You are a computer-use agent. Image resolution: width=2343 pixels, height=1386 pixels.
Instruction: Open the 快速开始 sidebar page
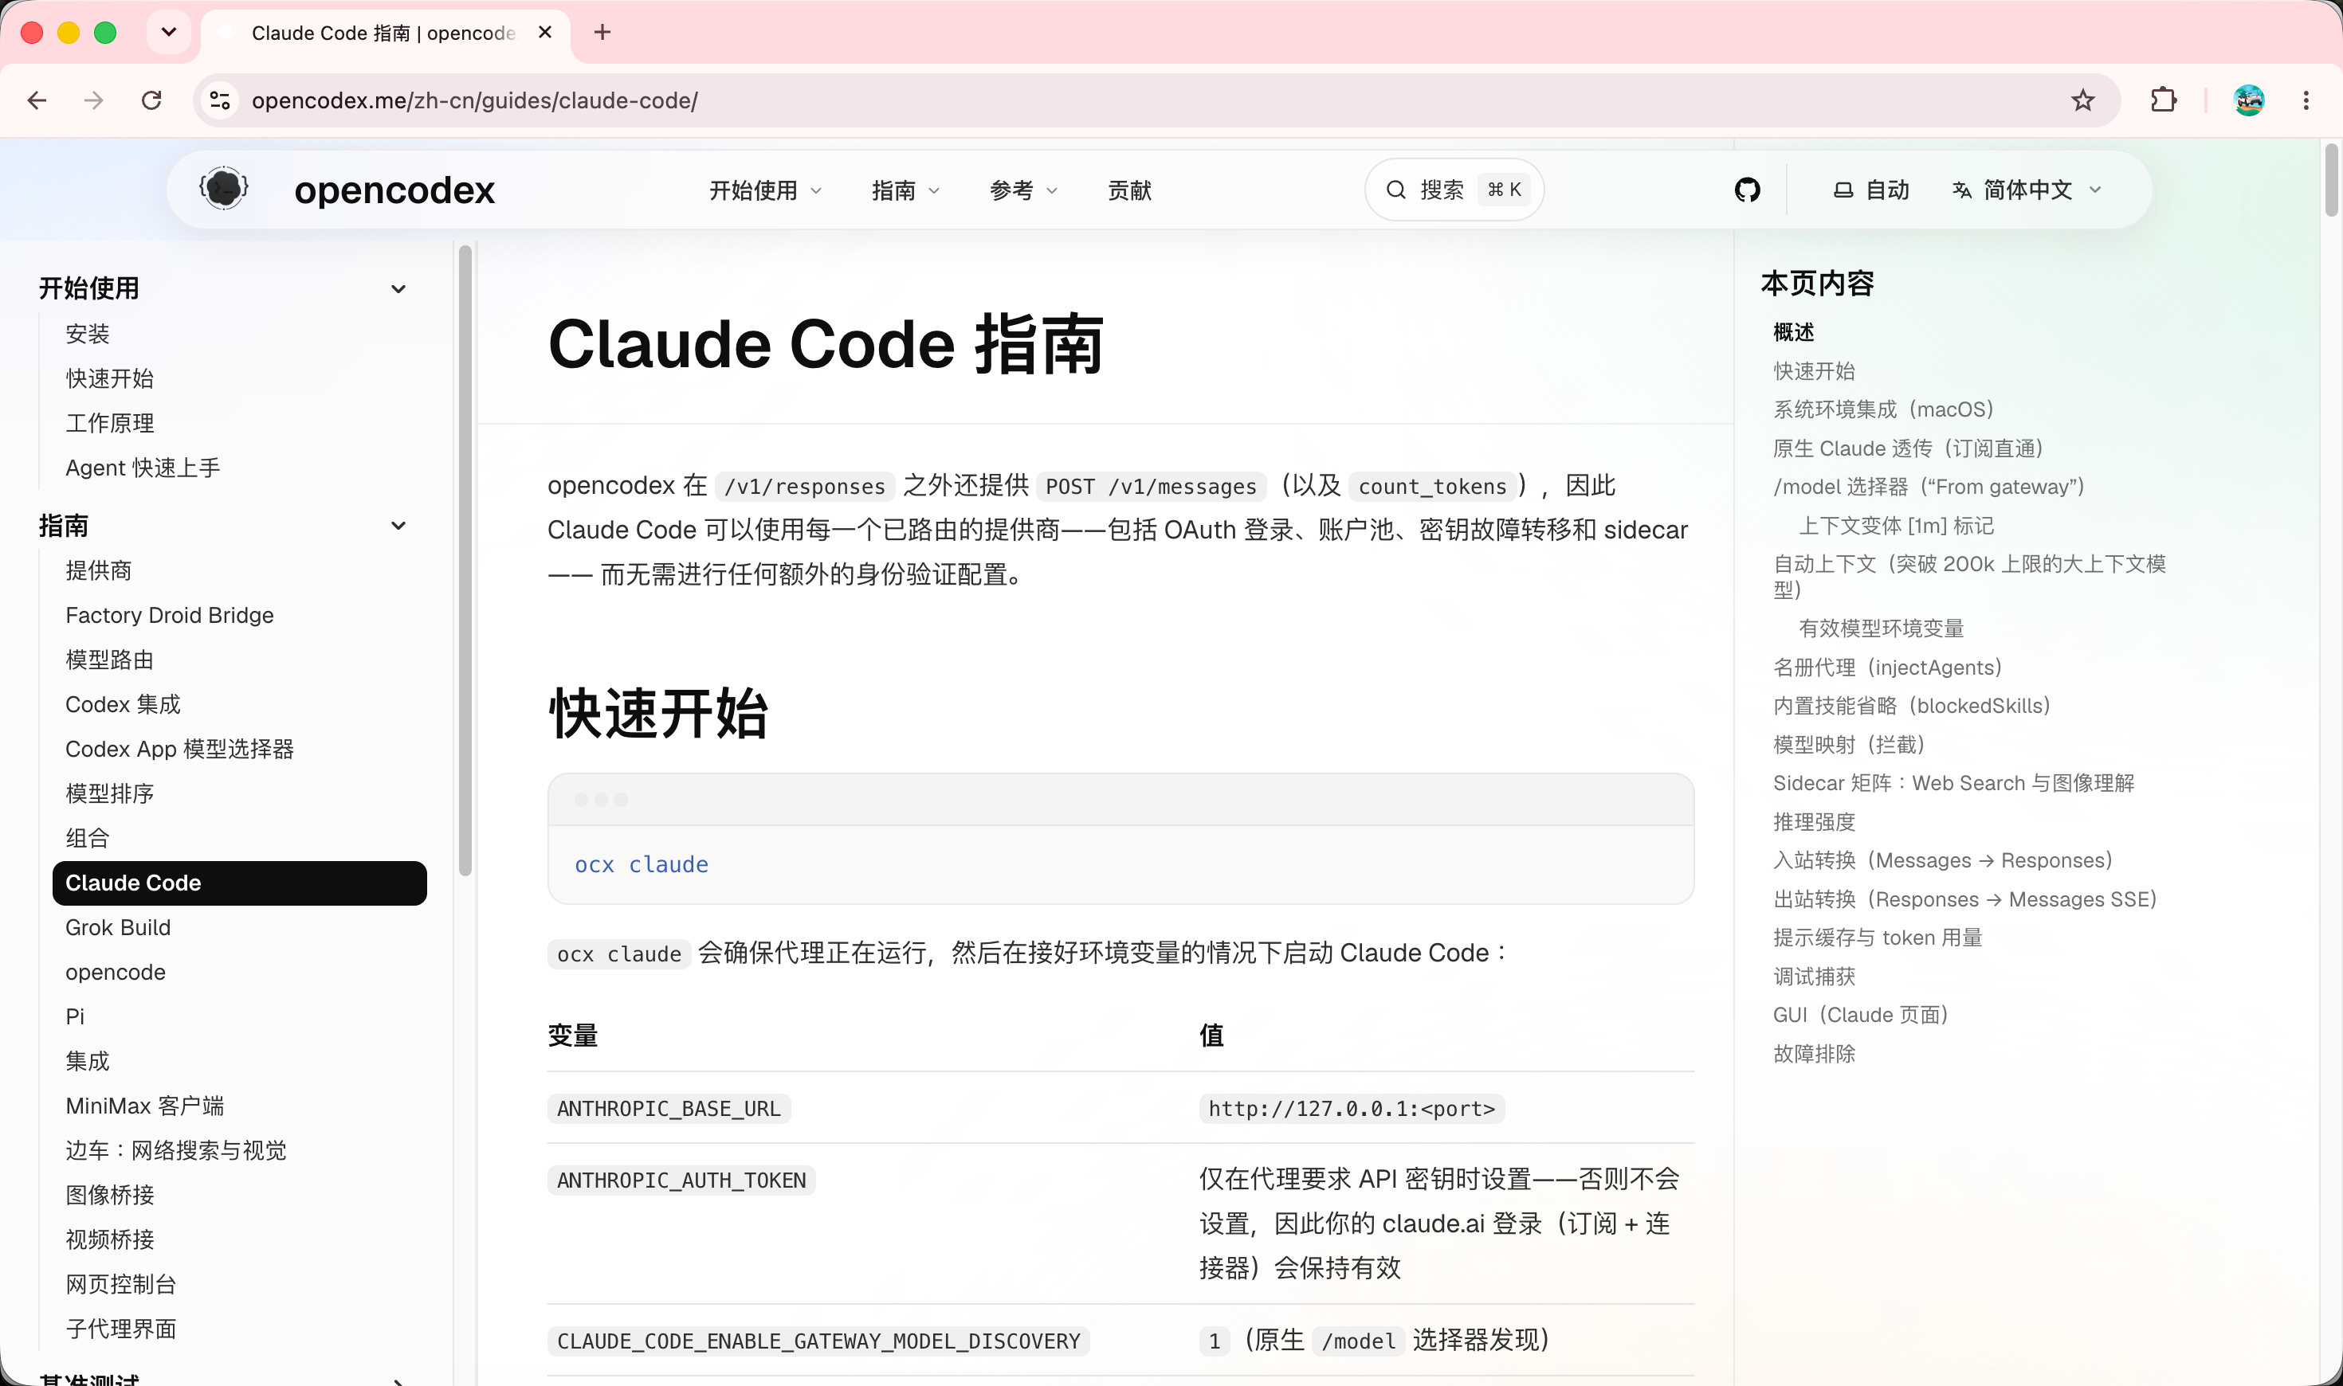[109, 378]
